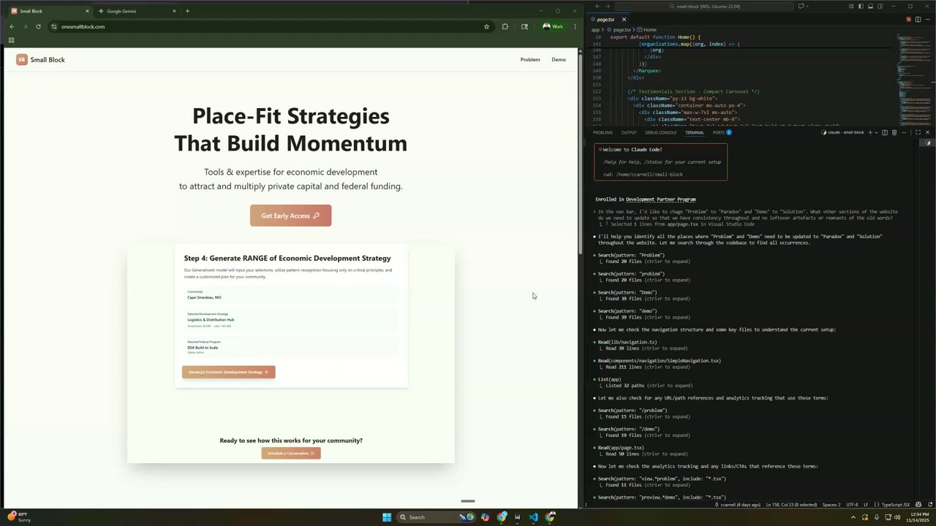Image resolution: width=936 pixels, height=526 pixels.
Task: Select the TERMINAL panel tab
Action: coord(695,132)
